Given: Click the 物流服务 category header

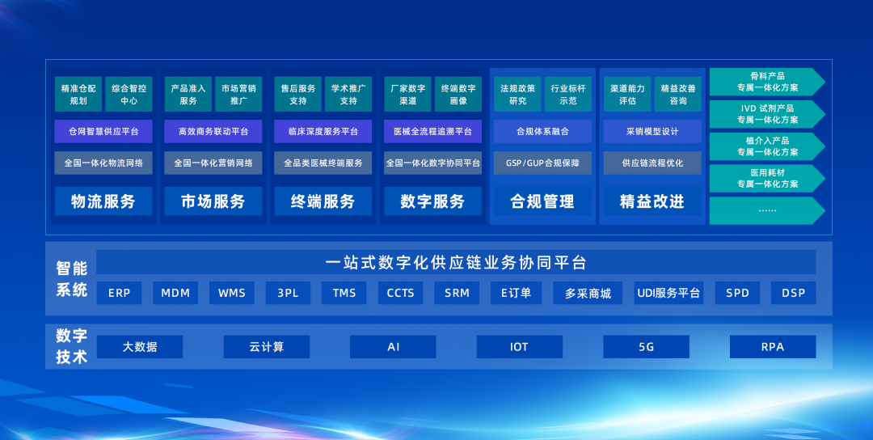Looking at the screenshot, I should click(x=103, y=201).
